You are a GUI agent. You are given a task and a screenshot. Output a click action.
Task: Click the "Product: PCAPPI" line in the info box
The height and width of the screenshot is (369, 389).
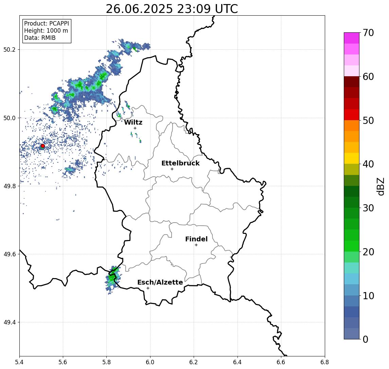click(47, 23)
